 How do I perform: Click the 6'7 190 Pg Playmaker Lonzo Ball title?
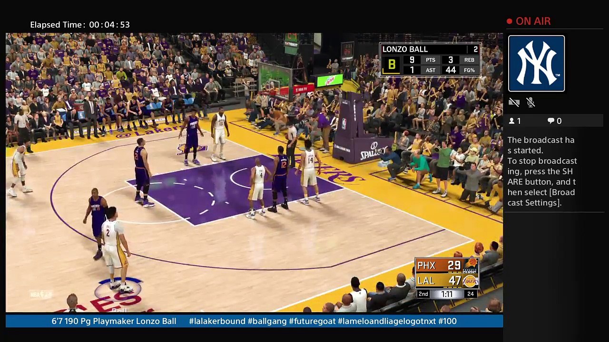point(114,321)
